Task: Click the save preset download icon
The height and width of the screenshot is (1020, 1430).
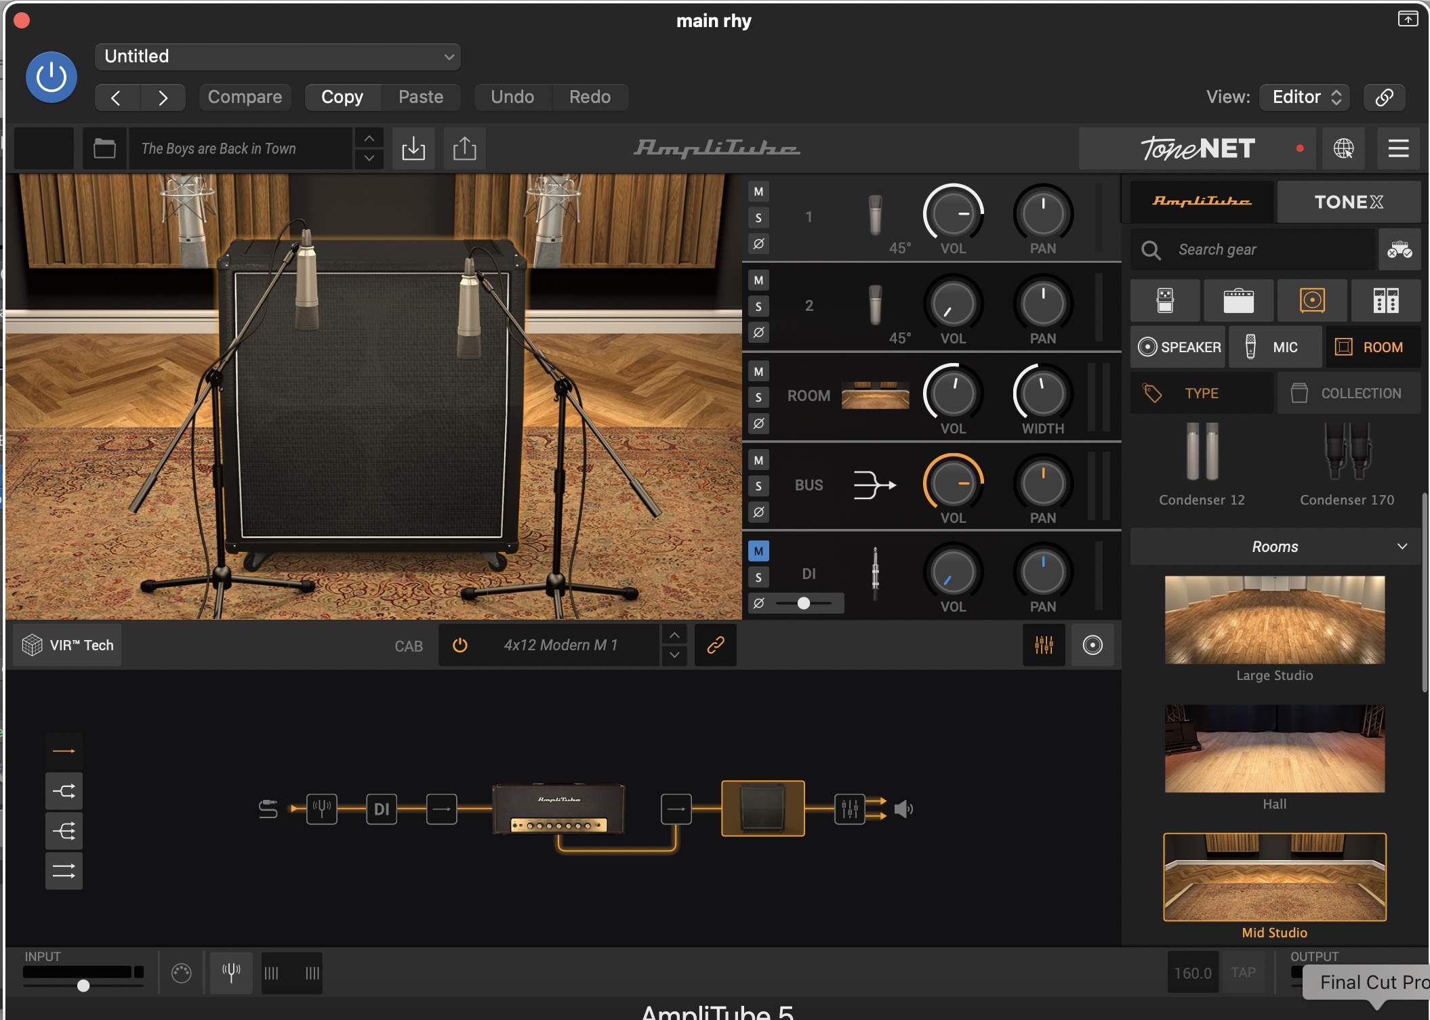Action: point(413,148)
